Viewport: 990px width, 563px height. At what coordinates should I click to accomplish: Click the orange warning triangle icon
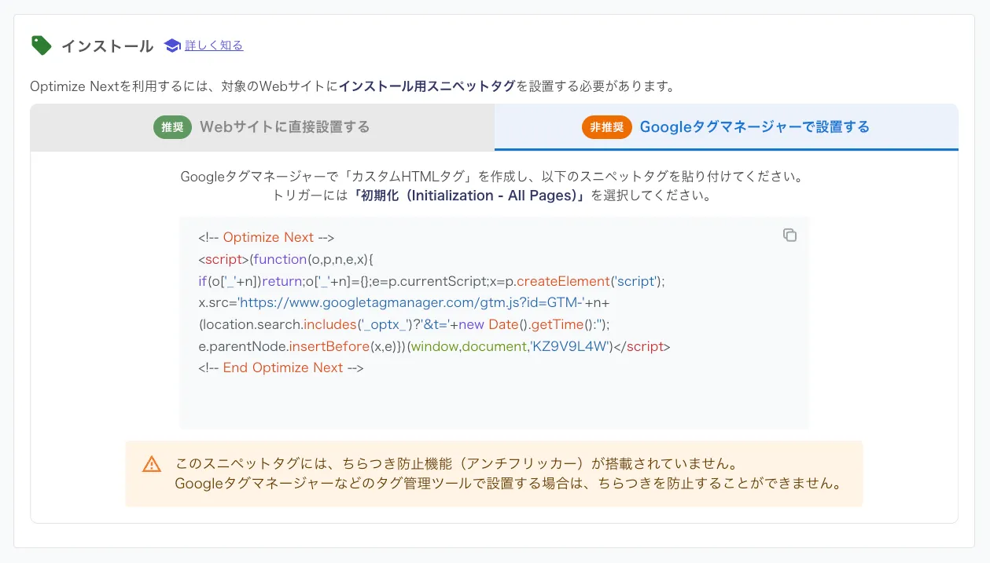tap(152, 464)
